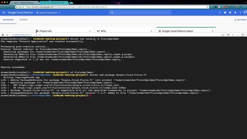247x139 pixels.
Task: Click "Processing post-creation actions..." terminal line
Action: [25, 46]
